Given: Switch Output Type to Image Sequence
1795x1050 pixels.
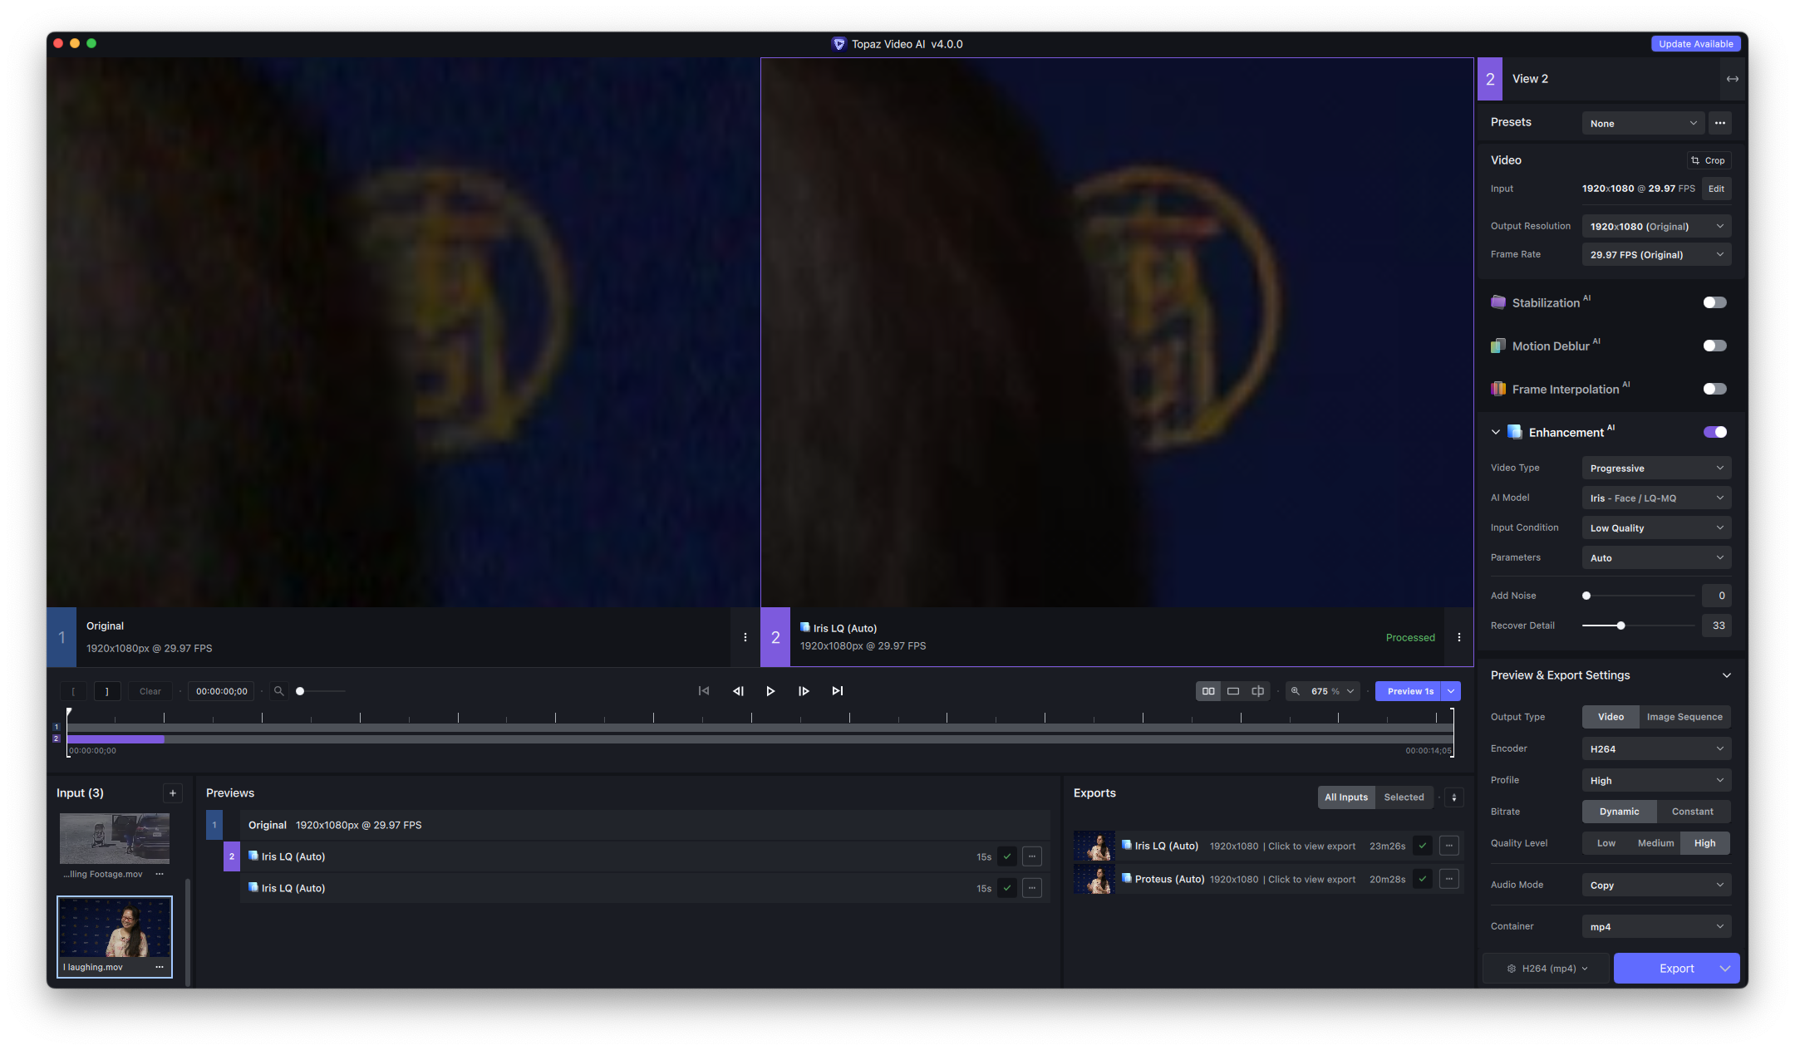Looking at the screenshot, I should click(1684, 717).
